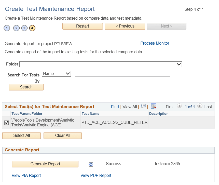Download the test grid to Excel
This screenshot has height=185, width=219.
click(x=153, y=107)
